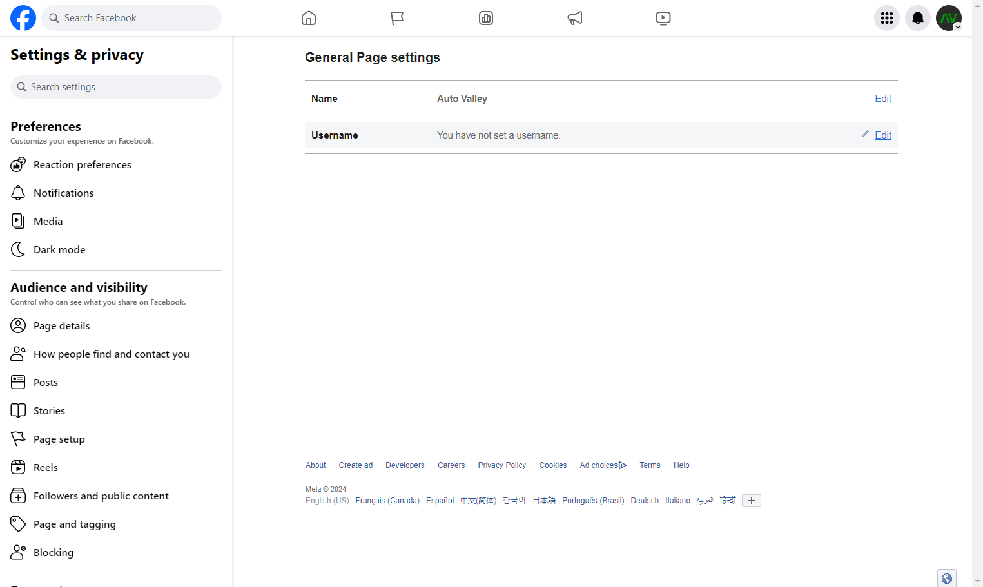Image resolution: width=983 pixels, height=587 pixels.
Task: Open Page setup settings
Action: pos(116,439)
